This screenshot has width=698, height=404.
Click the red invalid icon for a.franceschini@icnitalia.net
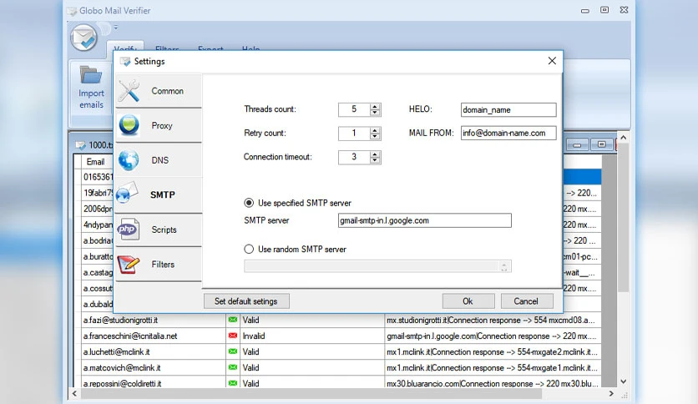coord(232,336)
